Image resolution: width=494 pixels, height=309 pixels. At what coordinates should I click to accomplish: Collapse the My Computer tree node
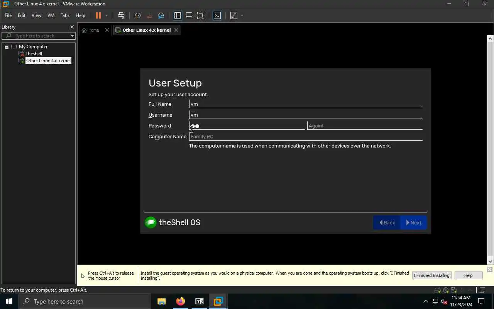pyautogui.click(x=7, y=47)
